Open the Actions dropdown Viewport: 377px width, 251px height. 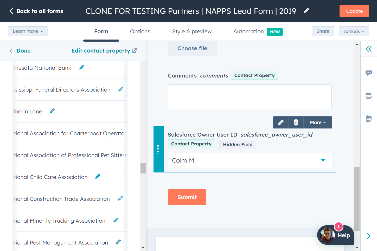tap(354, 31)
